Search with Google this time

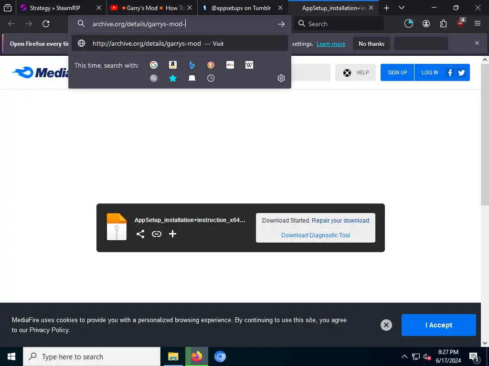tap(154, 65)
